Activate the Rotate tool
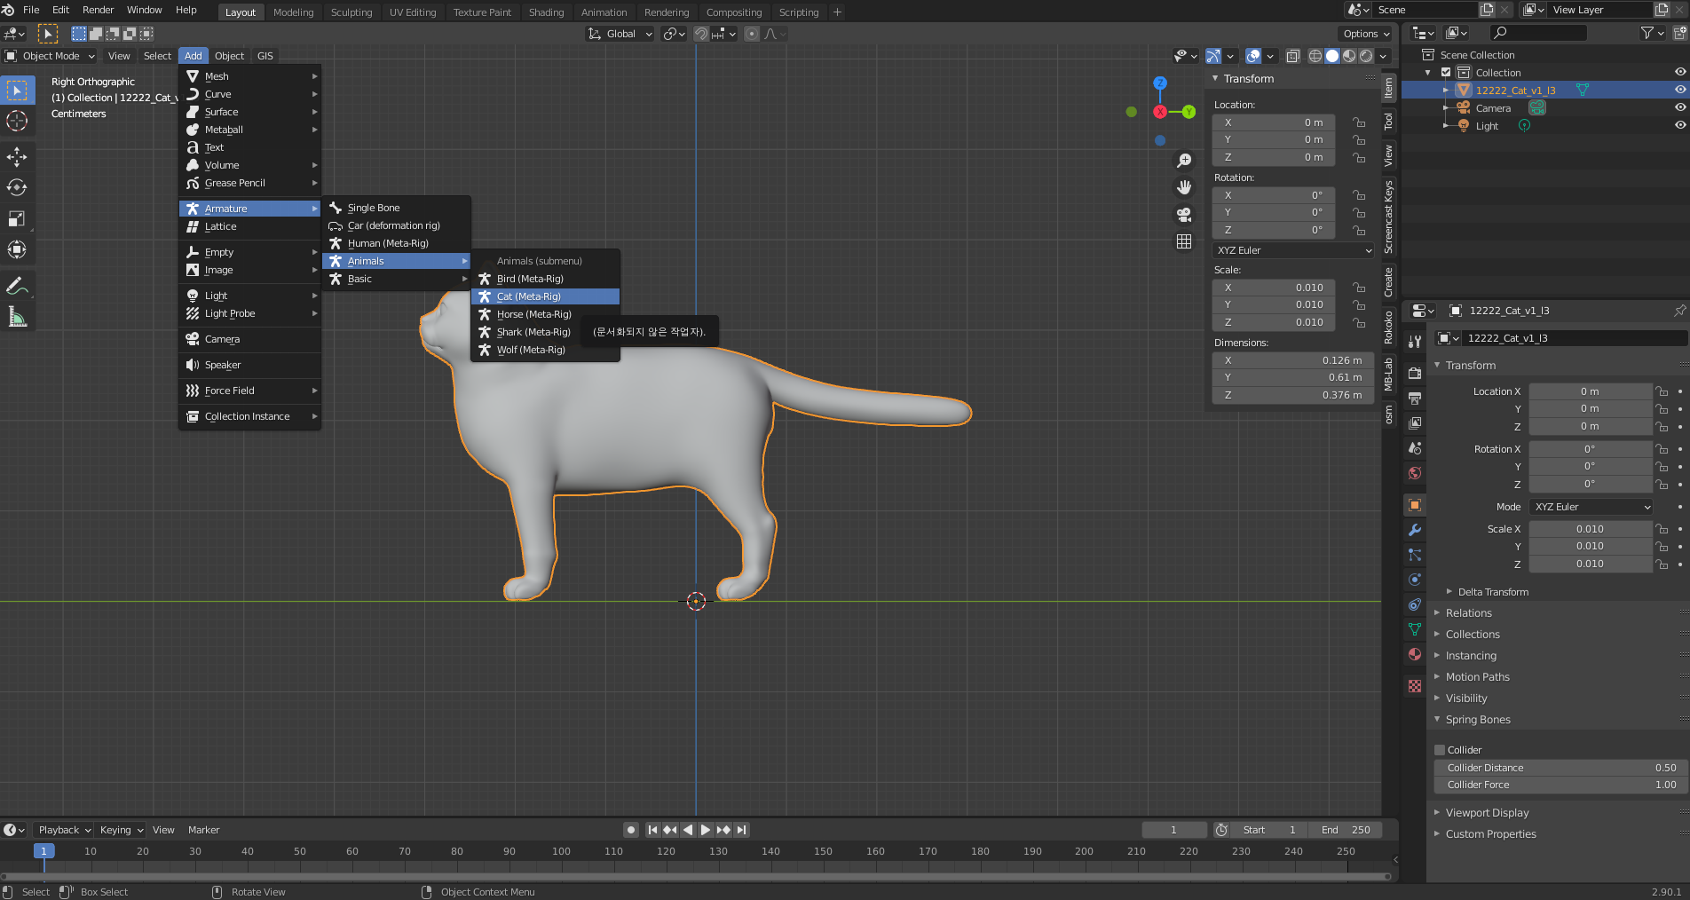This screenshot has height=900, width=1690. 17,187
